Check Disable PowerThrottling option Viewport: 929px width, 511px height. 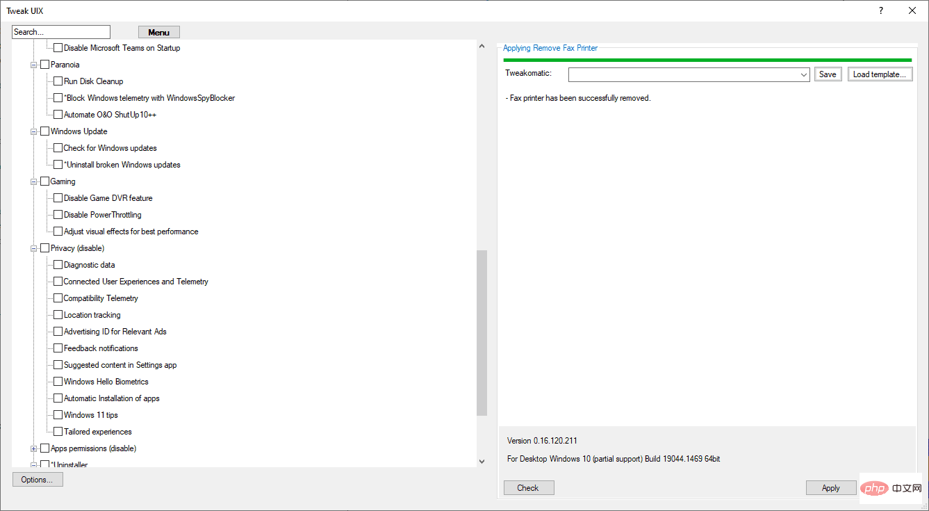58,215
